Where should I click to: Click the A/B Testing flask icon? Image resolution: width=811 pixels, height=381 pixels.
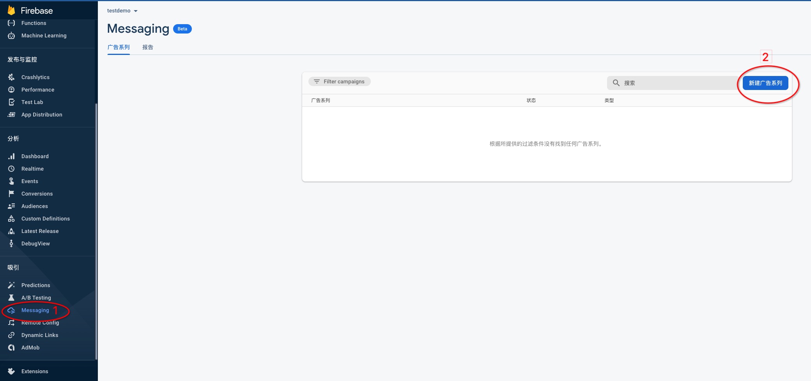tap(11, 298)
